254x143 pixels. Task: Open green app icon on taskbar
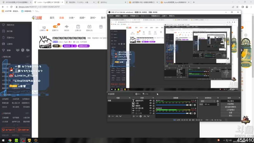pyautogui.click(x=17, y=140)
